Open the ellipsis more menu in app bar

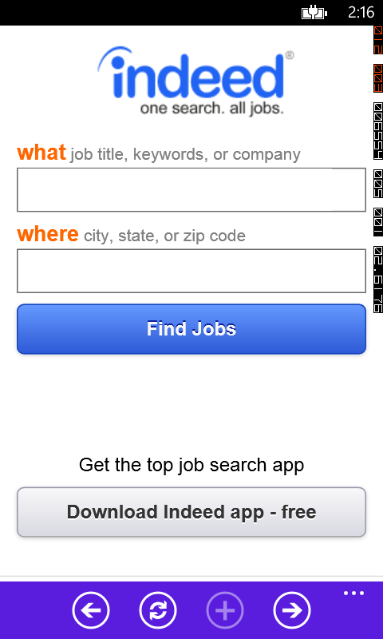(x=353, y=593)
